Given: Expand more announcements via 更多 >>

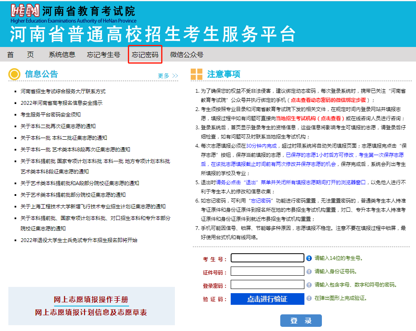Looking at the screenshot, I should (x=168, y=76).
